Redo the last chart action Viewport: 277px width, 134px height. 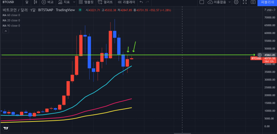(x=147, y=2)
